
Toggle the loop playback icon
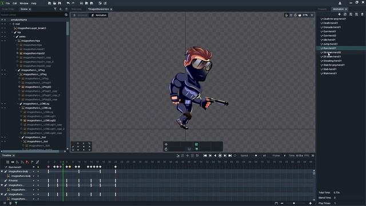pyautogui.click(x=235, y=156)
